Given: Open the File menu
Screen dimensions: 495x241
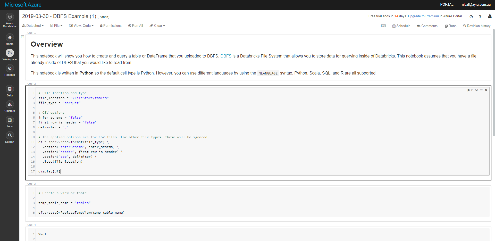Looking at the screenshot, I should [56, 26].
